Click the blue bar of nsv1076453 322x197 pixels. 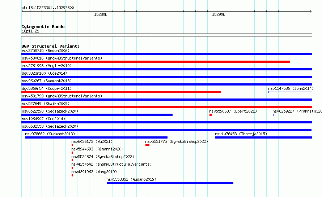[263, 137]
